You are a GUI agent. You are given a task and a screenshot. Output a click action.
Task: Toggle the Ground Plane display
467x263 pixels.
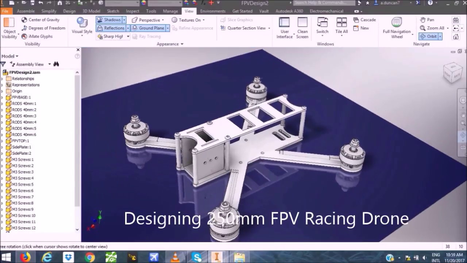coord(148,28)
